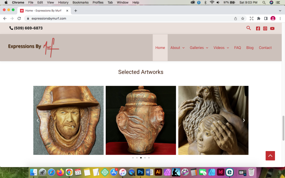Bookmark the page with the star toggle
Viewport: 285px width, 178px height.
pyautogui.click(x=243, y=18)
